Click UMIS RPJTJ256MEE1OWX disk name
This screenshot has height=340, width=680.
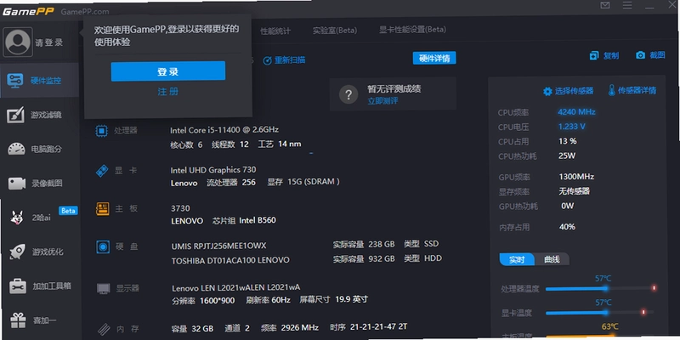[219, 246]
